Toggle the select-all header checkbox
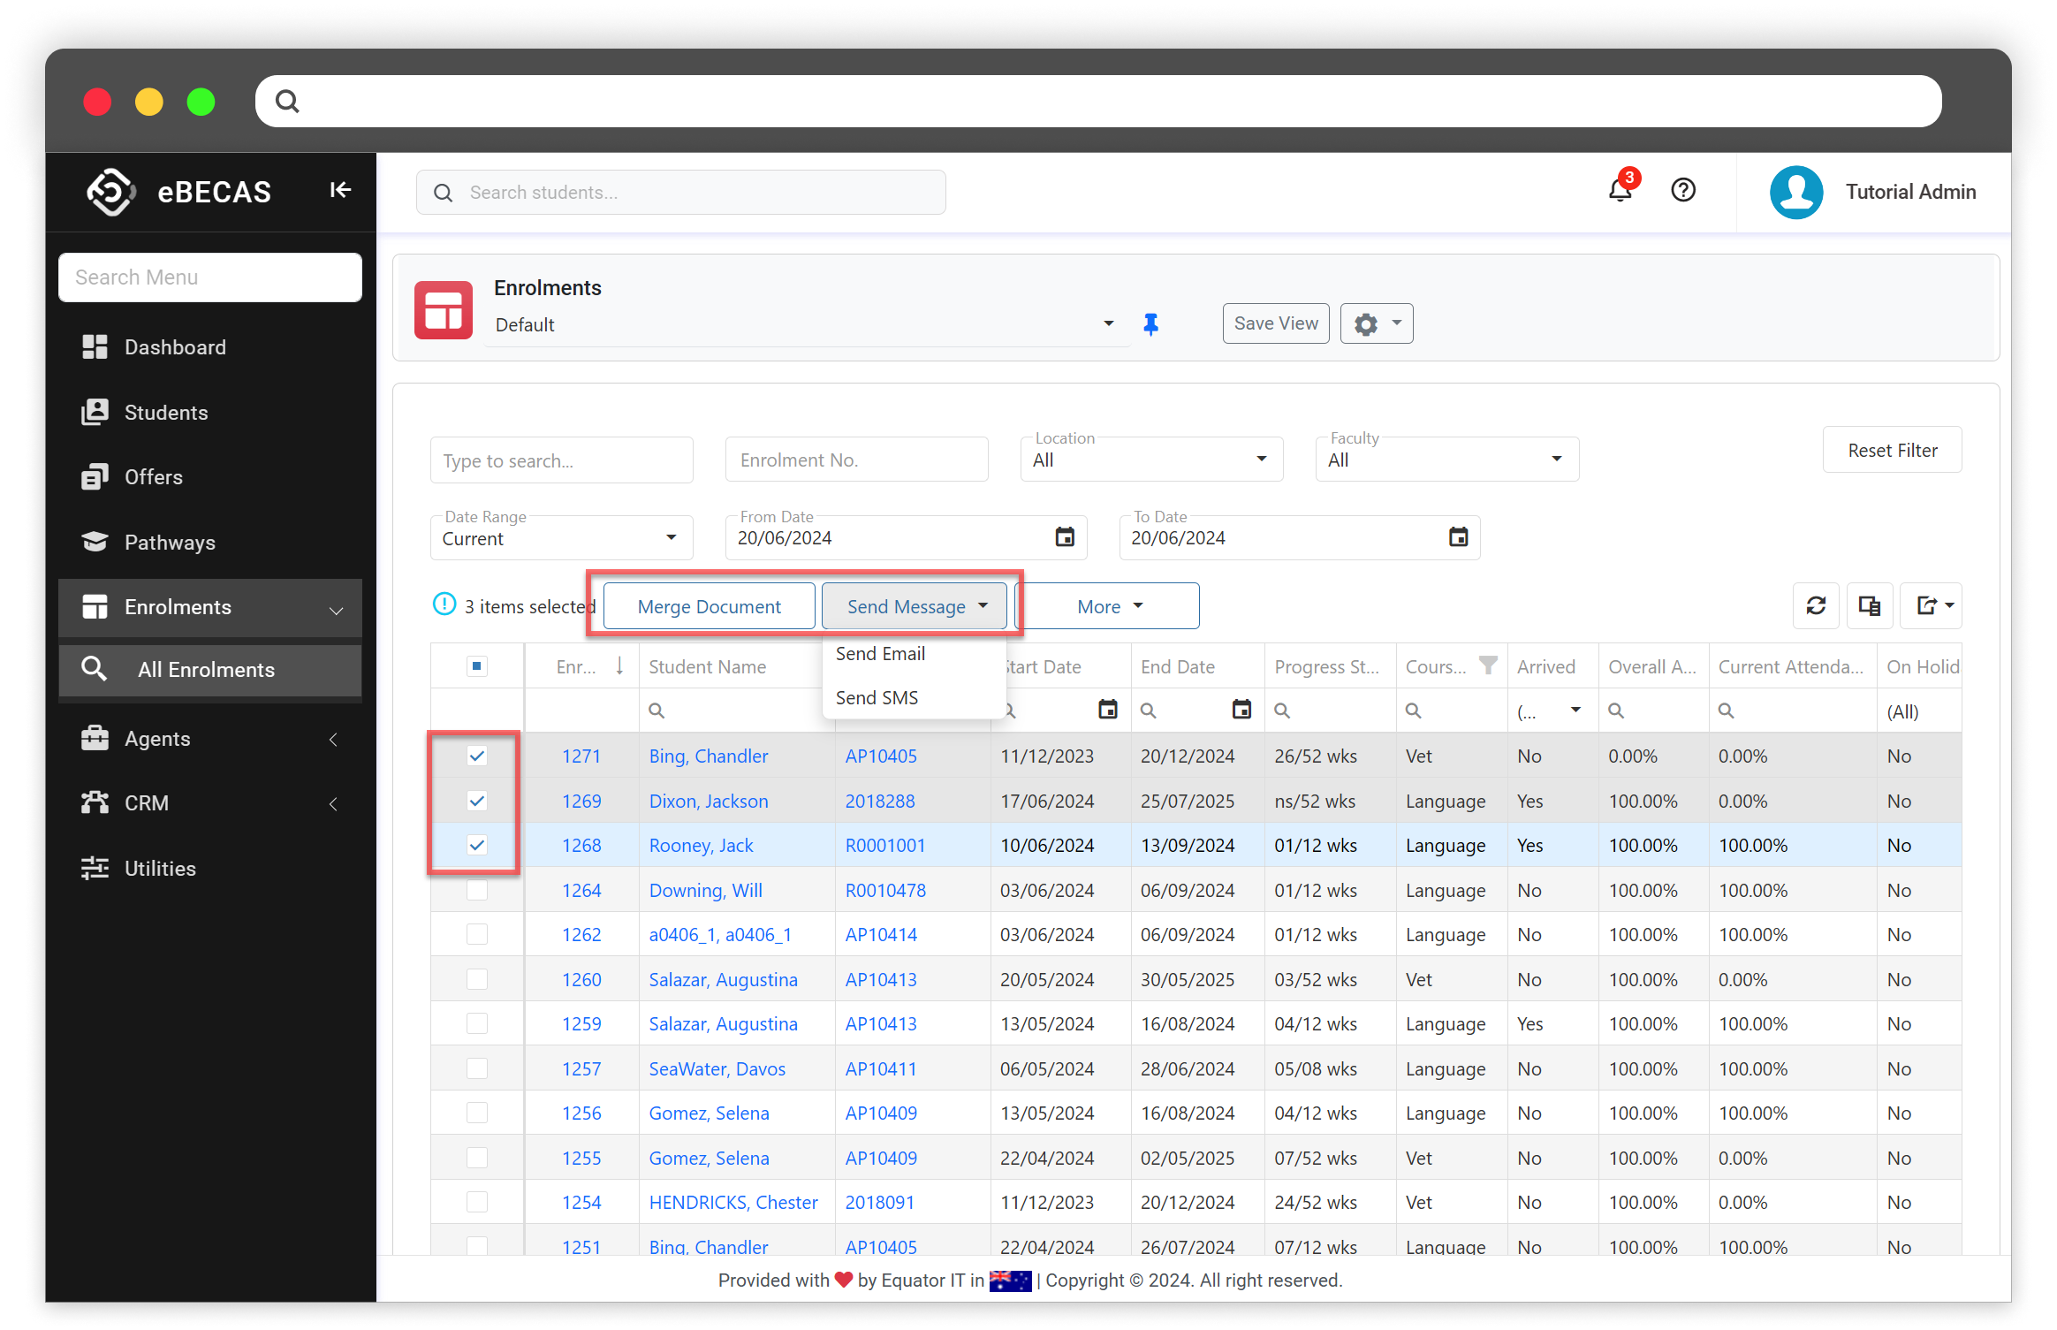The width and height of the screenshot is (2057, 1330). pos(477,666)
